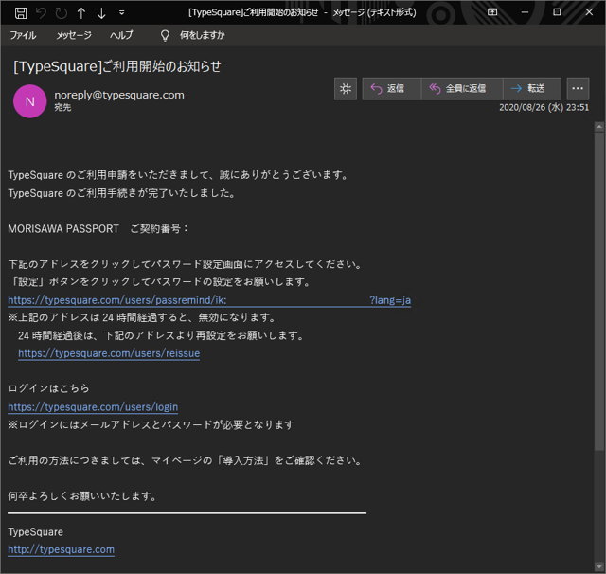
Task: Click the vertical scrollbar thumb
Action: pyautogui.click(x=599, y=292)
